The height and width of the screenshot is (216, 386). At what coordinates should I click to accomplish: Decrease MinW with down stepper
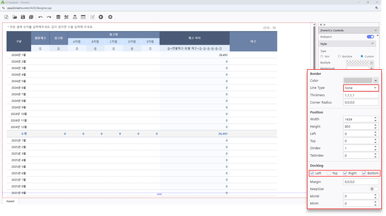pos(375,197)
